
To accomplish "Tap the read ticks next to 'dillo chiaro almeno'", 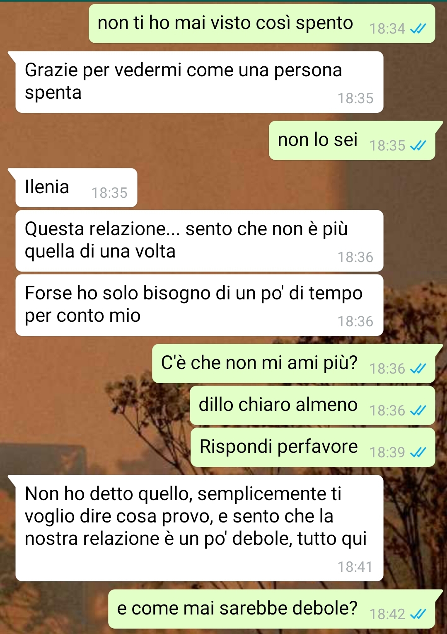I will point(418,411).
